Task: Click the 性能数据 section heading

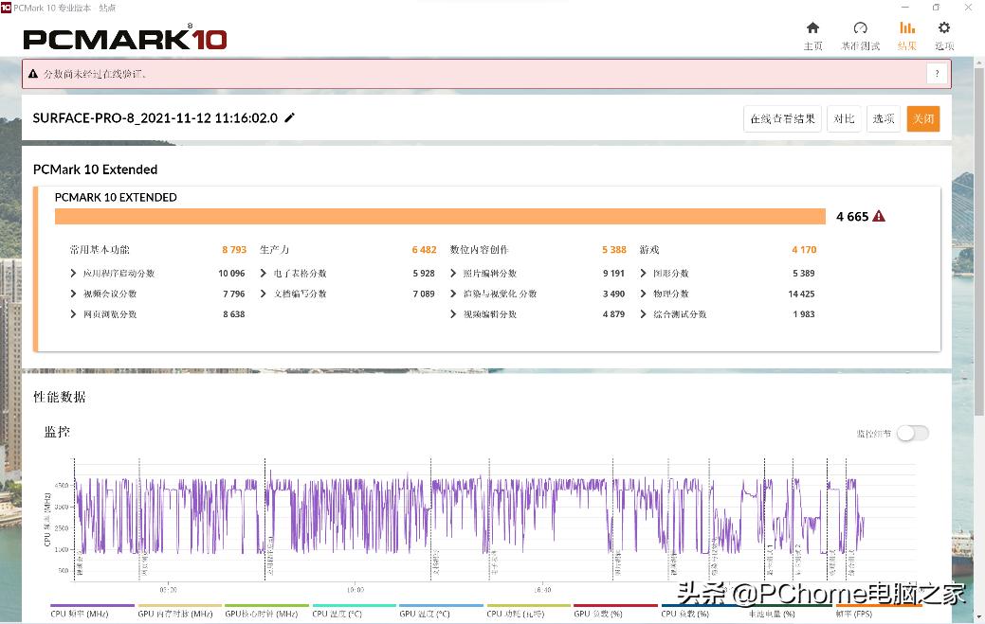Action: click(x=60, y=397)
